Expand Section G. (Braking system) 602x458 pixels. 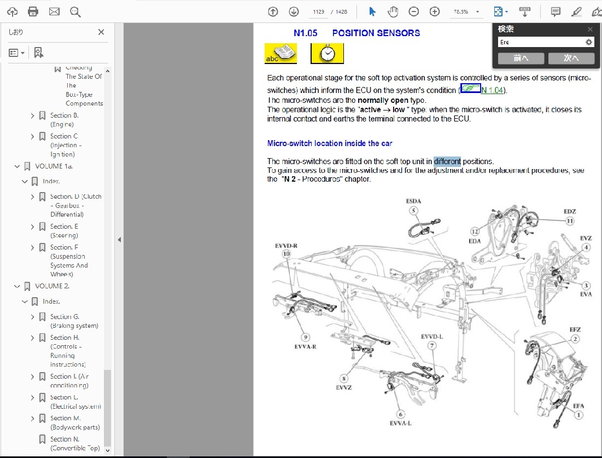pyautogui.click(x=32, y=317)
